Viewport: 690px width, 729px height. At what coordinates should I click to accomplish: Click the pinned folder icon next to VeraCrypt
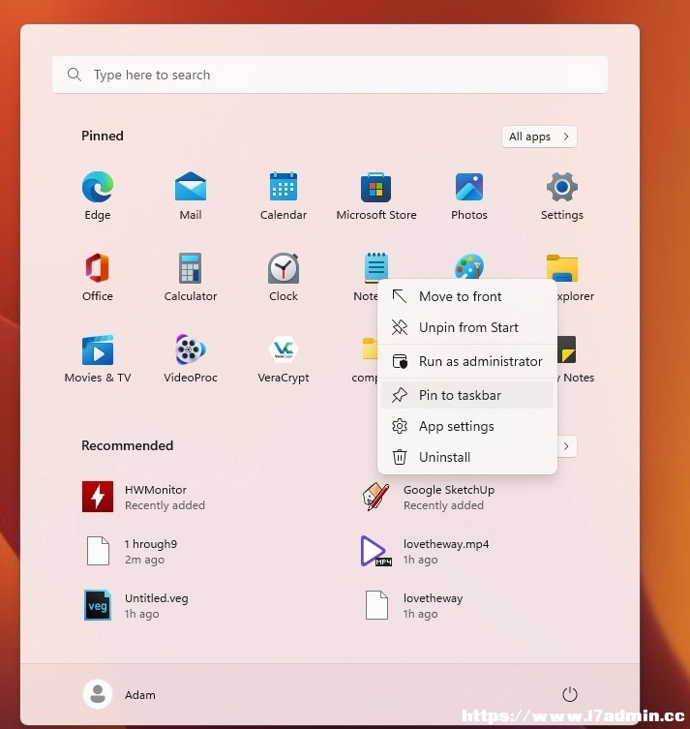[370, 349]
